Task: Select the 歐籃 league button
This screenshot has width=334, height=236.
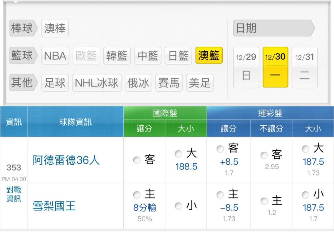Action: (x=86, y=56)
